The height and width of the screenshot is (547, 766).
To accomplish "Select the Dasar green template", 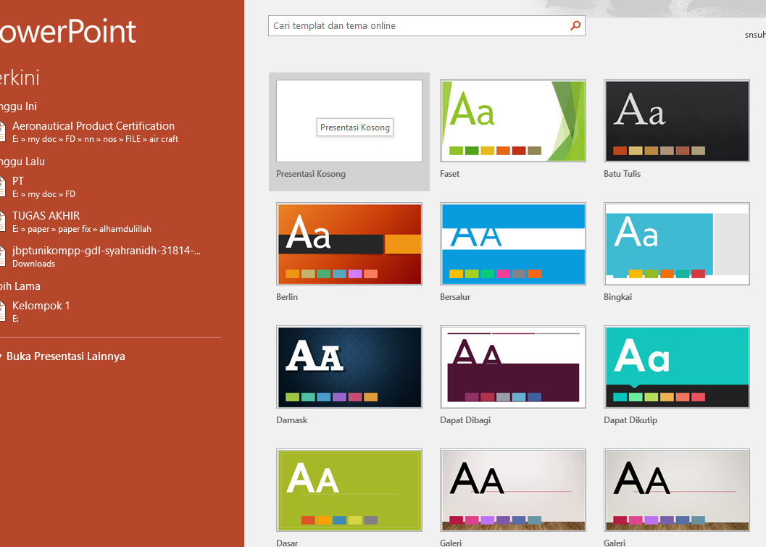I will click(349, 490).
